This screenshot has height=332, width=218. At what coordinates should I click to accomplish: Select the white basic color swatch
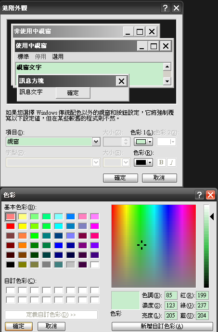tap(94, 265)
